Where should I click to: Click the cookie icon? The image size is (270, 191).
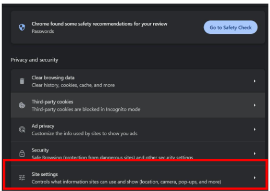tap(22, 105)
